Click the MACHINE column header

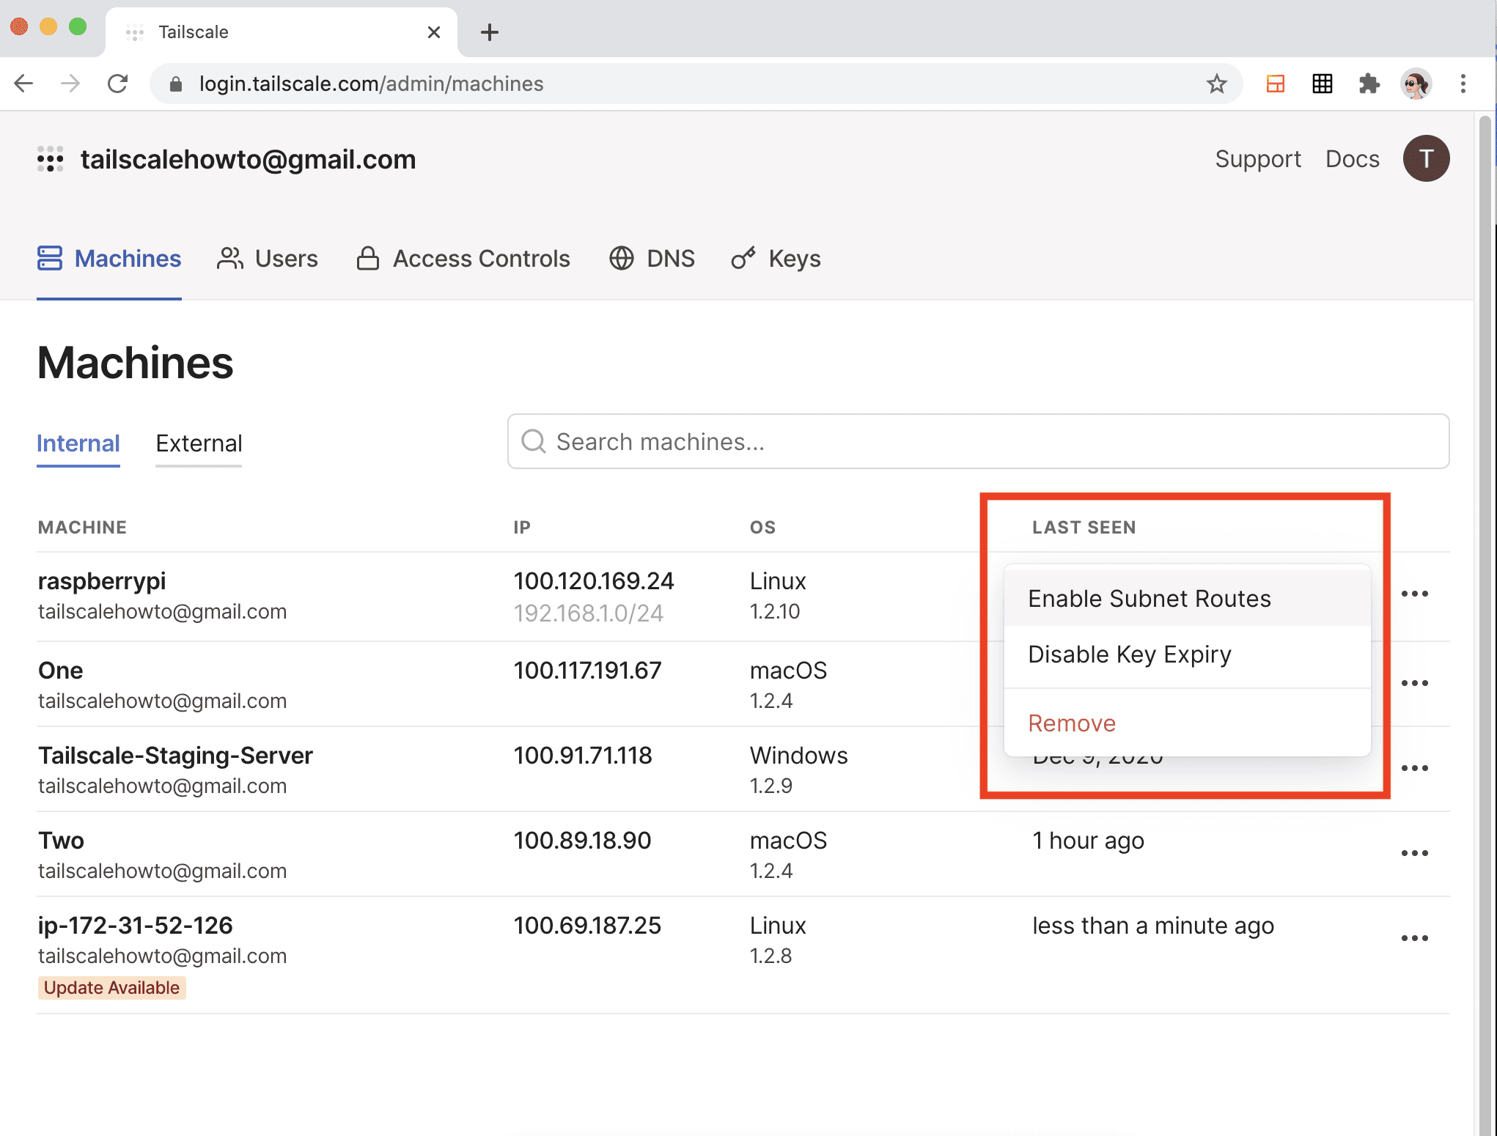tap(82, 527)
